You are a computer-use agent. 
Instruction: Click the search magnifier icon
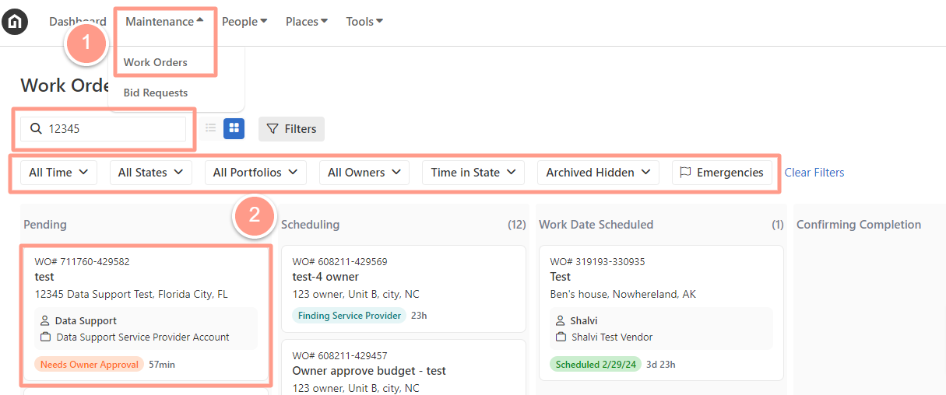[36, 129]
